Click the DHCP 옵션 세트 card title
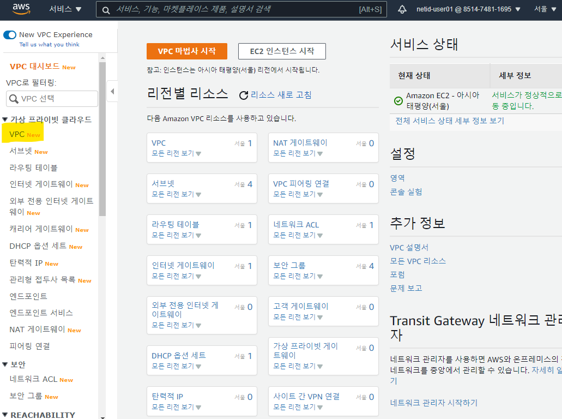The image size is (562, 419). 178,356
